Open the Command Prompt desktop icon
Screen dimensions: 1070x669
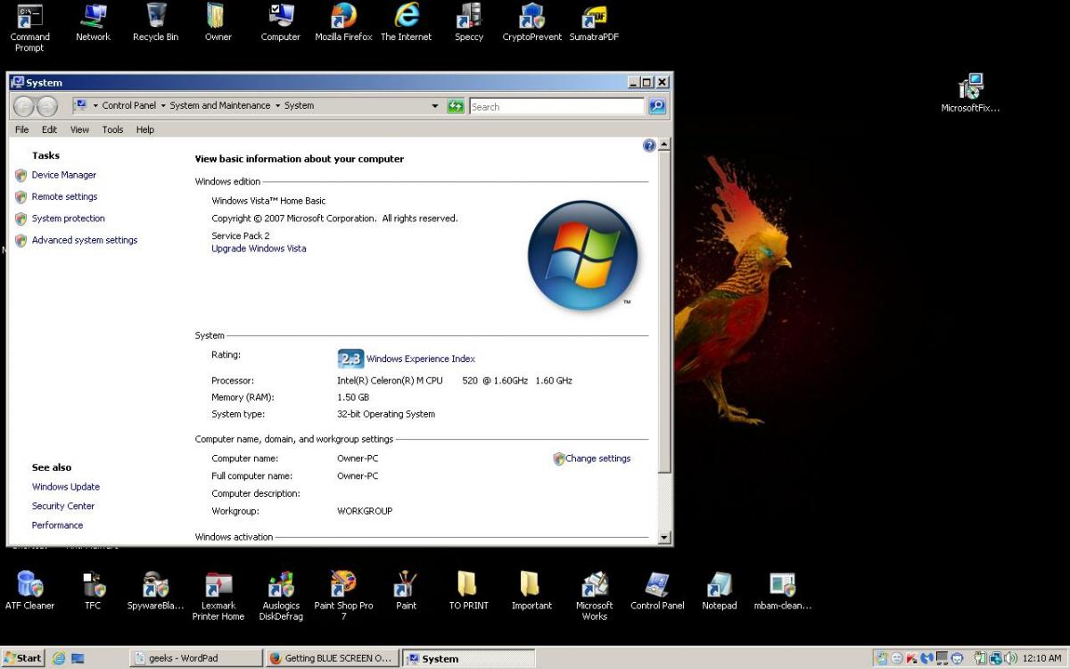tap(29, 27)
